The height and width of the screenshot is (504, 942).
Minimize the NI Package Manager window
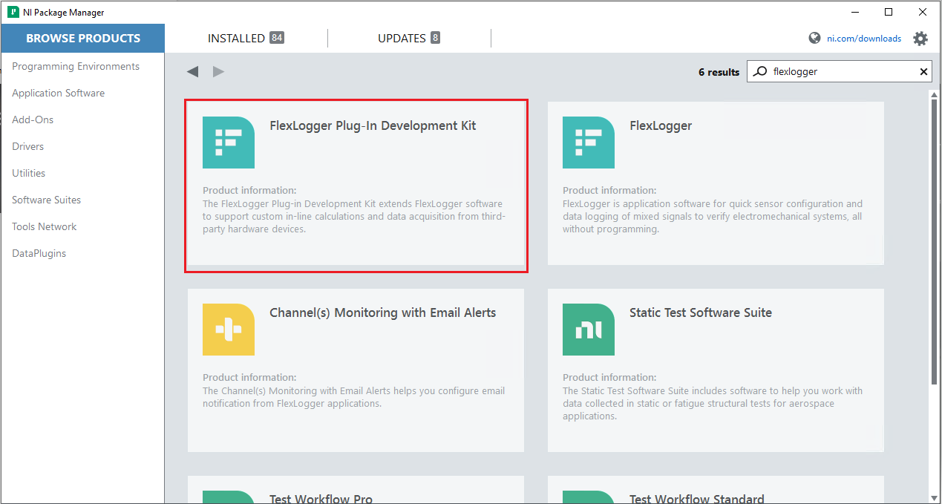coord(855,12)
